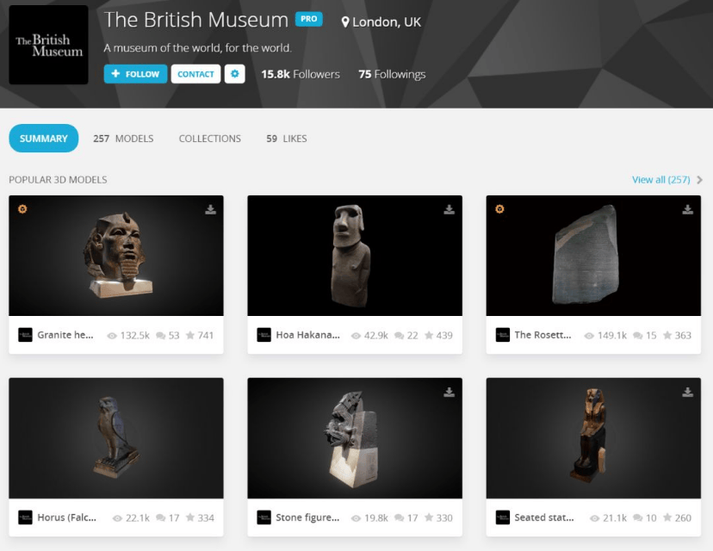Click the star likes icon showing 363

pyautogui.click(x=667, y=335)
